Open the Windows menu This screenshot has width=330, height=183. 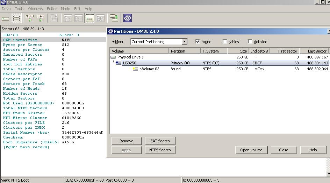tap(35, 9)
